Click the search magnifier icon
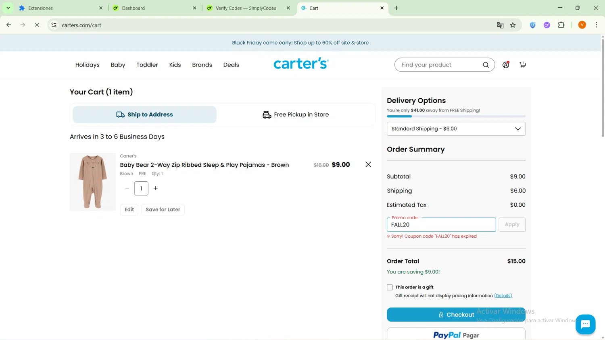605x340 pixels. click(x=486, y=65)
